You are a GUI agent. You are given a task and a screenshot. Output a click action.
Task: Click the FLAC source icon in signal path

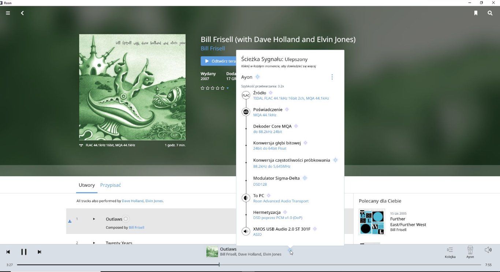[x=246, y=95]
